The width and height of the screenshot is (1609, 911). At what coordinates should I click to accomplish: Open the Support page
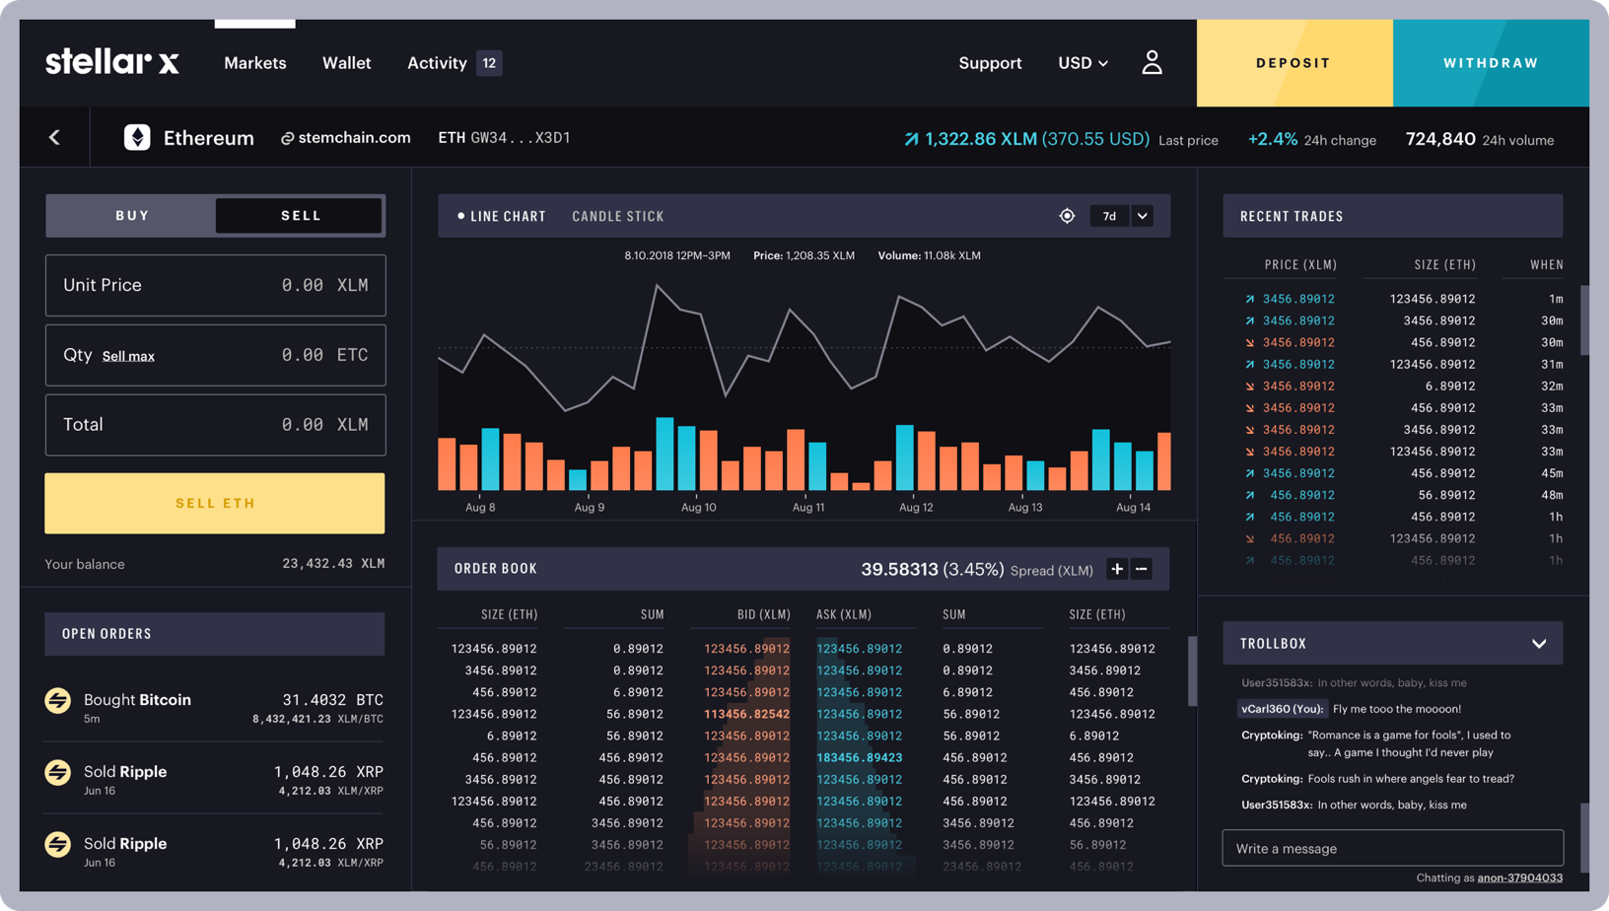pyautogui.click(x=990, y=63)
